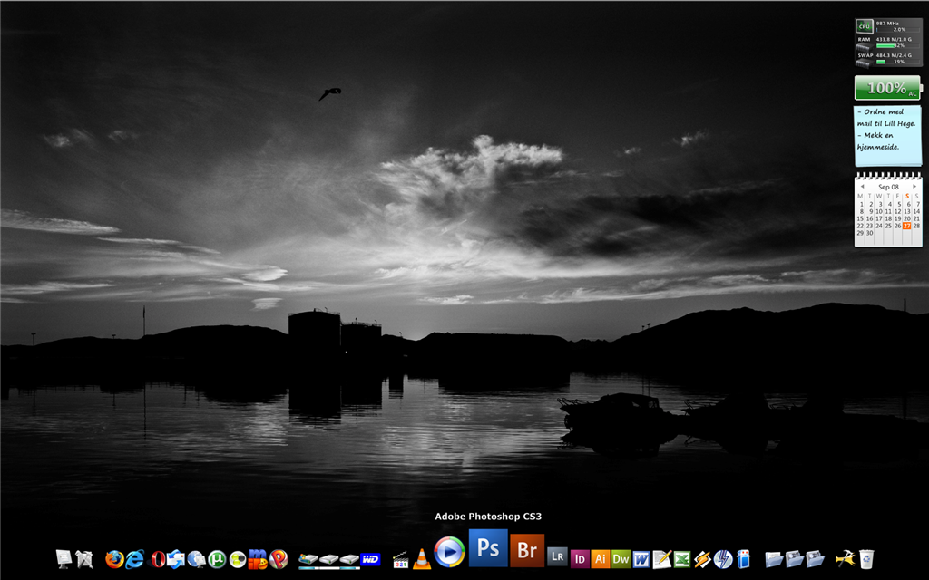
Task: Open Adobe Lightroom from the dock
Action: [558, 557]
